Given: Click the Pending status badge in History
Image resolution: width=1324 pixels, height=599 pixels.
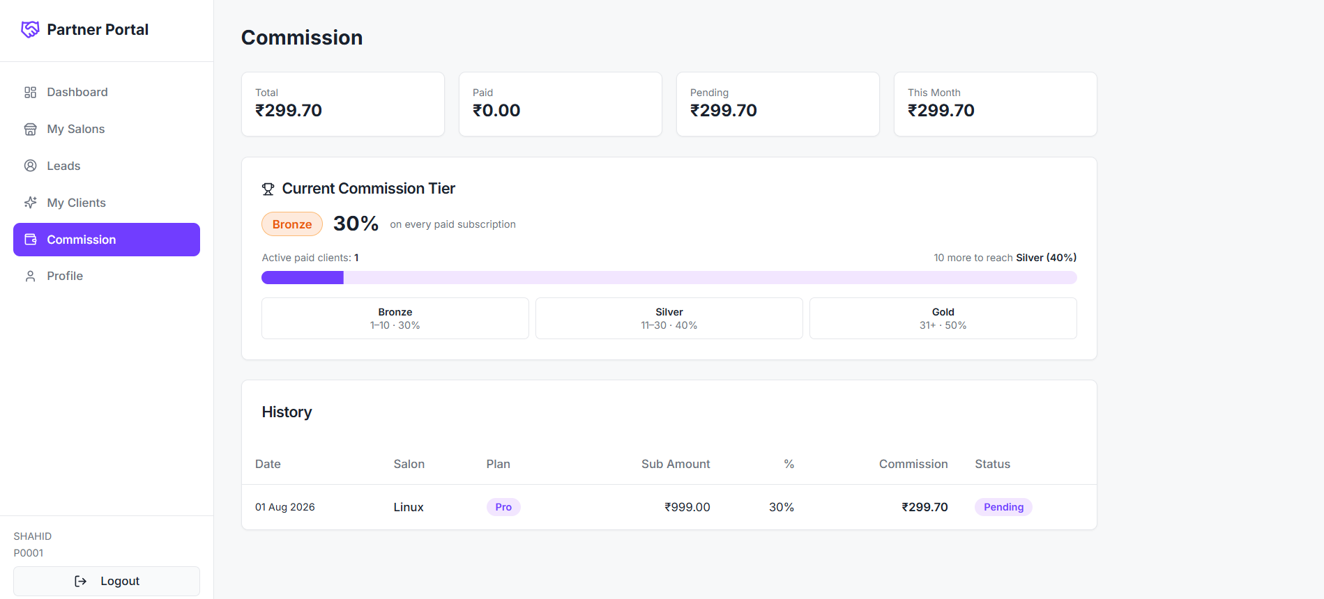Looking at the screenshot, I should point(1003,507).
